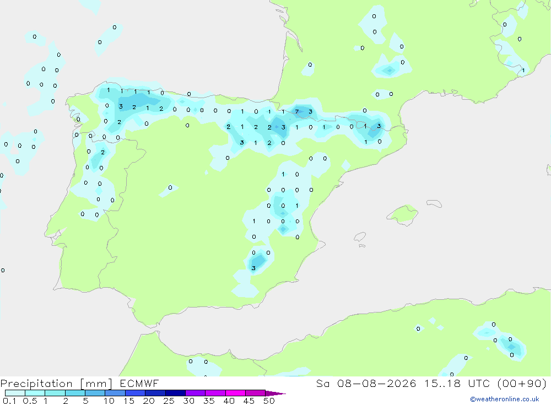The height and width of the screenshot is (404, 551).
Task: Click the '08-08-2026' forecast date
Action: 376,383
